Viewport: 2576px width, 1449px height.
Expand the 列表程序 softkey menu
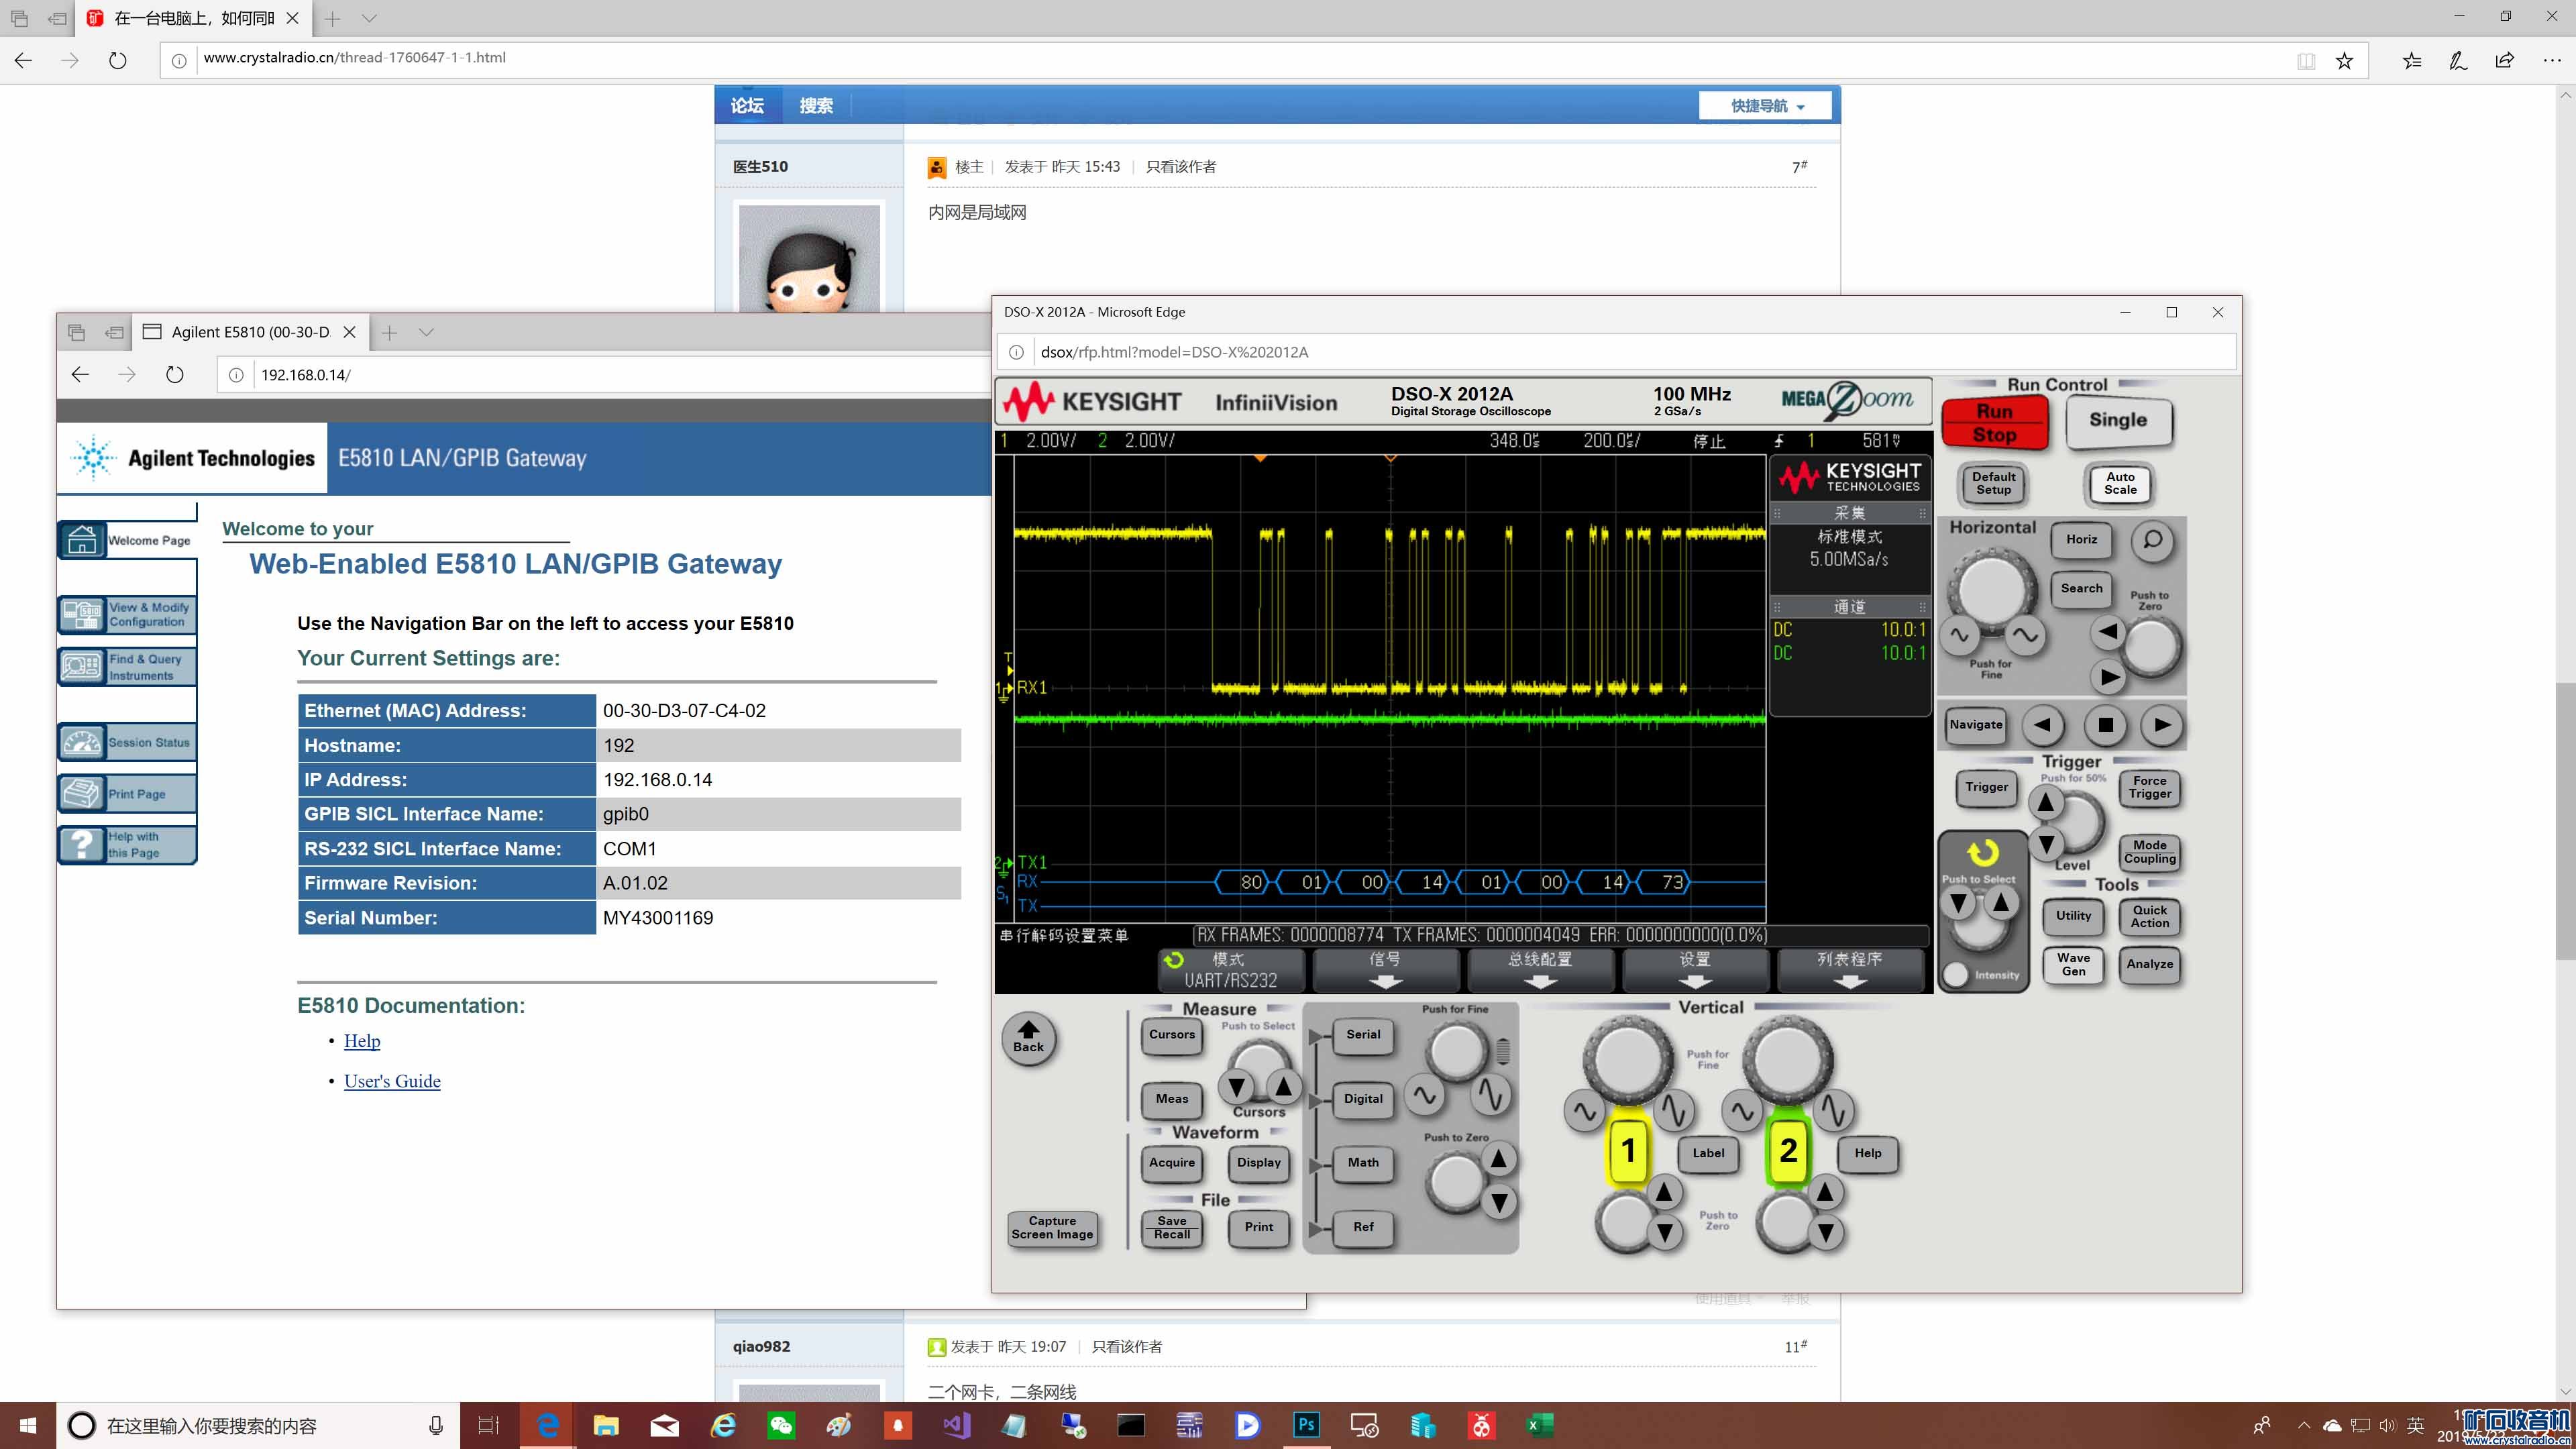[1850, 970]
